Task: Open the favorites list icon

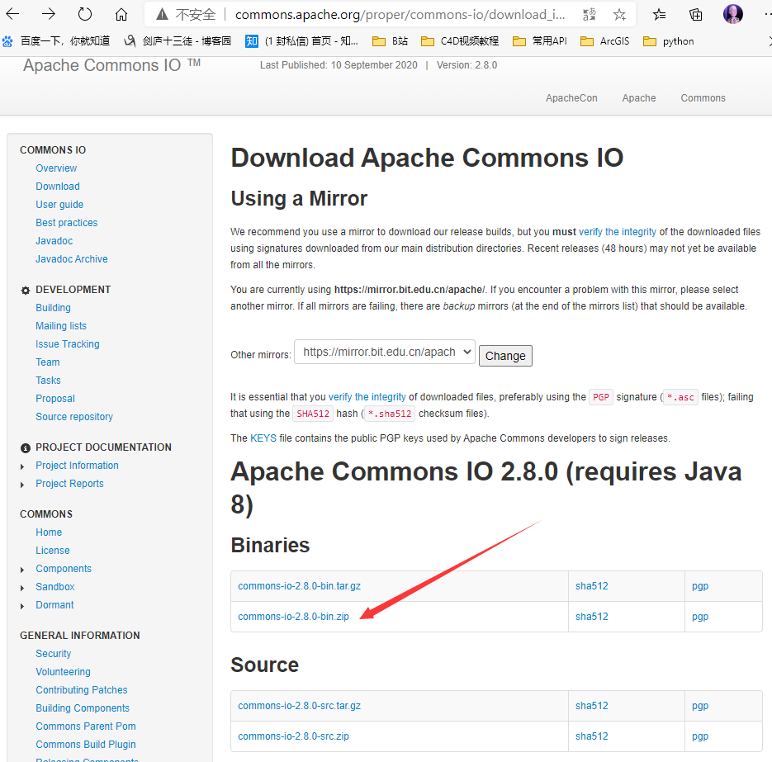Action: coord(659,14)
